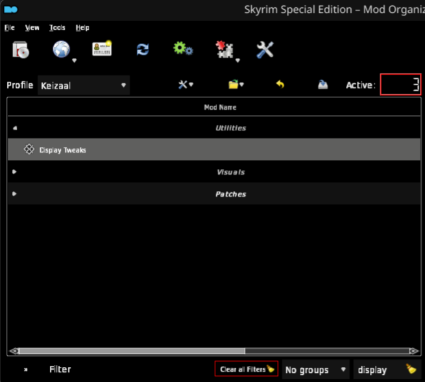
Task: Open the Keizaal profile dropdown
Action: [x=84, y=86]
